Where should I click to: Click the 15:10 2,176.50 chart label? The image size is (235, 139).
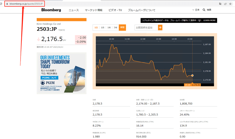(x=192, y=85)
